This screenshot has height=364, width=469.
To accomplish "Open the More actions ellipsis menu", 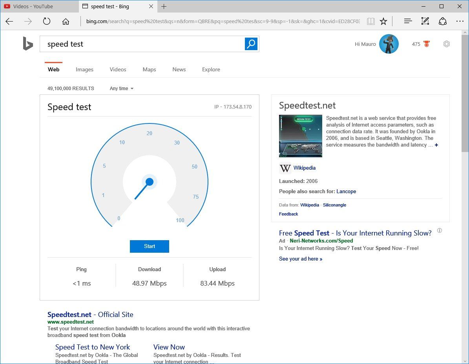I will (460, 21).
